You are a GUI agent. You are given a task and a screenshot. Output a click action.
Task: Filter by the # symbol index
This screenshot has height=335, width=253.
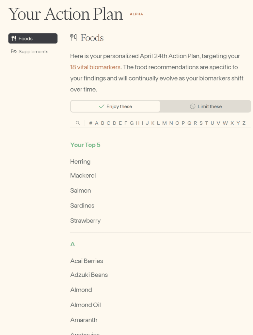(x=90, y=123)
